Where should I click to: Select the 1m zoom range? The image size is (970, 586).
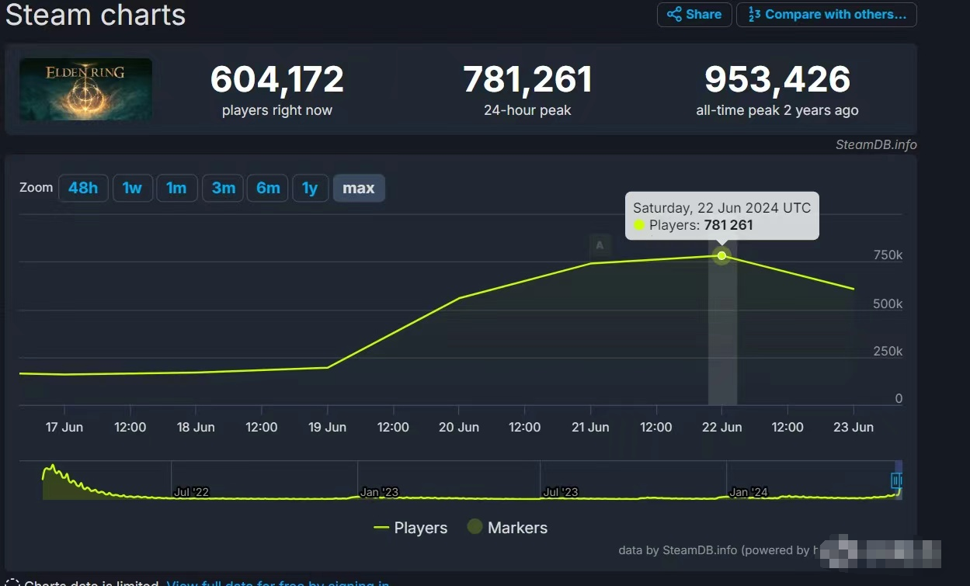tap(176, 188)
